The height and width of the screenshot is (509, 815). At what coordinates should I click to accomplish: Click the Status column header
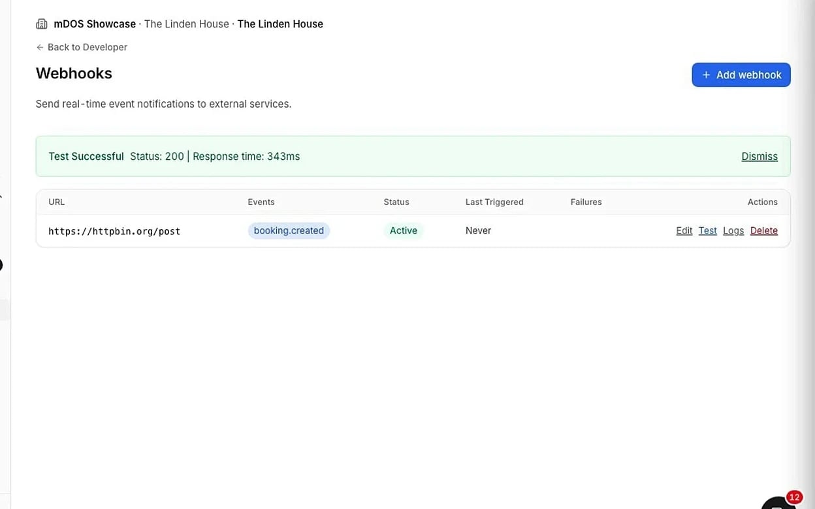coord(396,202)
